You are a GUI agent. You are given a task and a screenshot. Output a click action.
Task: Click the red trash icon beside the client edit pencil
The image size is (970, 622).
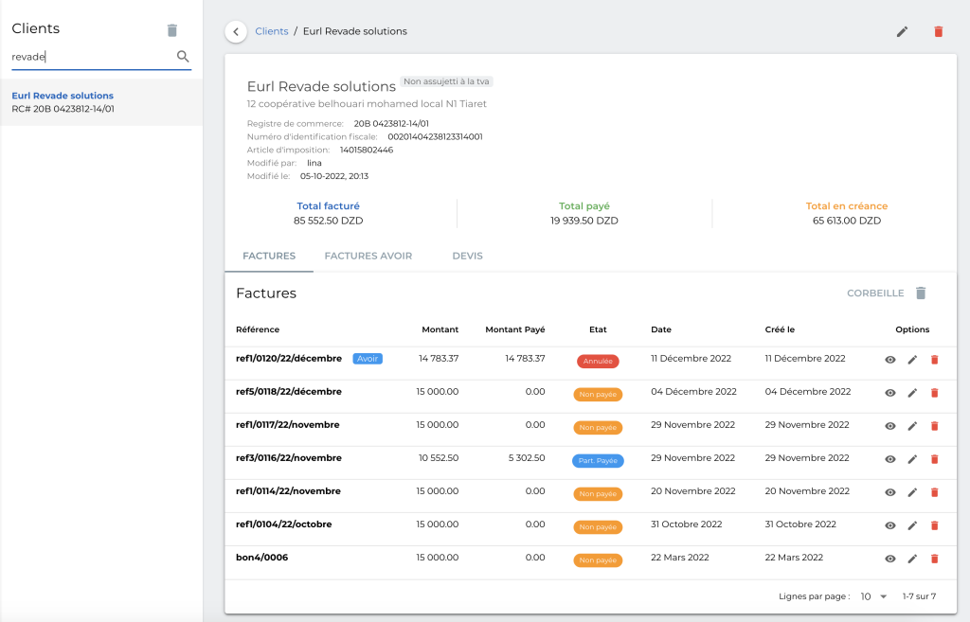(938, 31)
